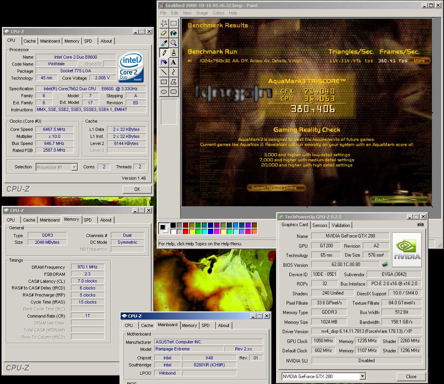Screen dimensions: 444x384
Task: Activate the Pick Color eyedropper tool
Action: 164,43
